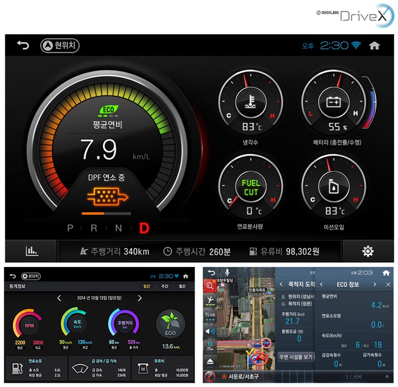Screen dimensions: 398x387
Task: Go to previous date in statistics
Action: [59, 298]
